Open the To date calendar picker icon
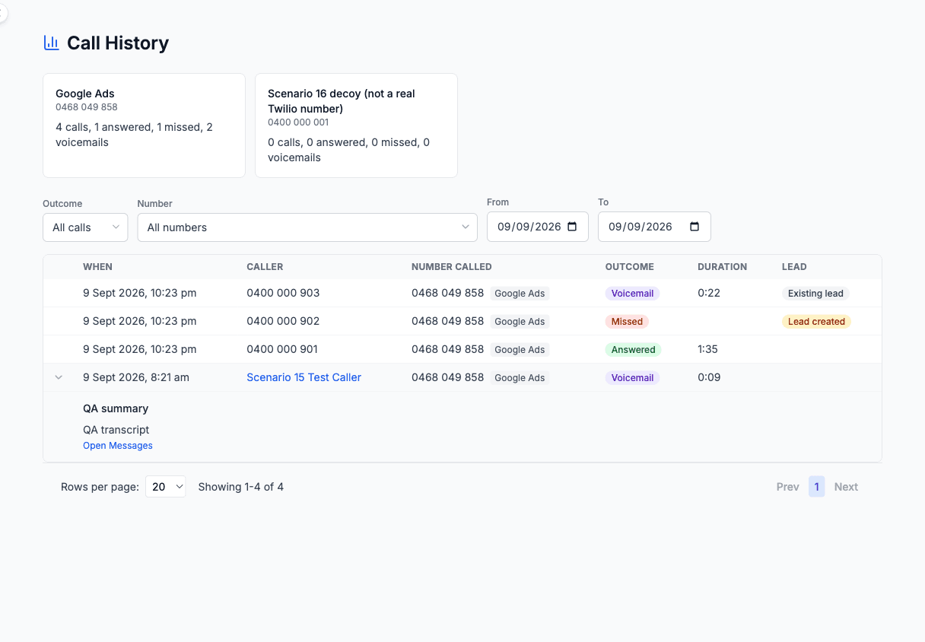 [x=695, y=227]
